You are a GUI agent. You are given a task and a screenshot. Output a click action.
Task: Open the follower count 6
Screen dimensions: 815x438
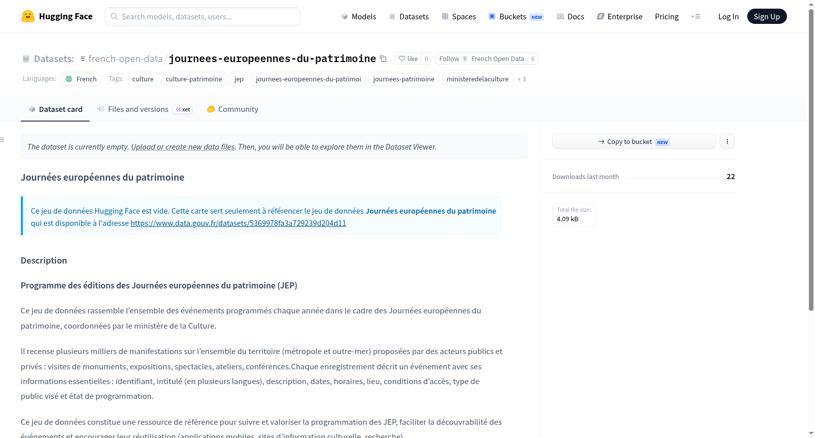pos(533,59)
